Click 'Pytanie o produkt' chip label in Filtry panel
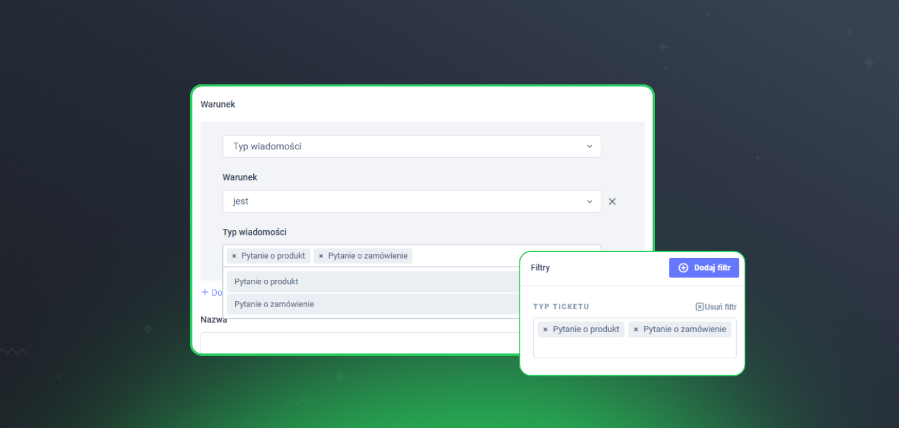 coord(586,330)
